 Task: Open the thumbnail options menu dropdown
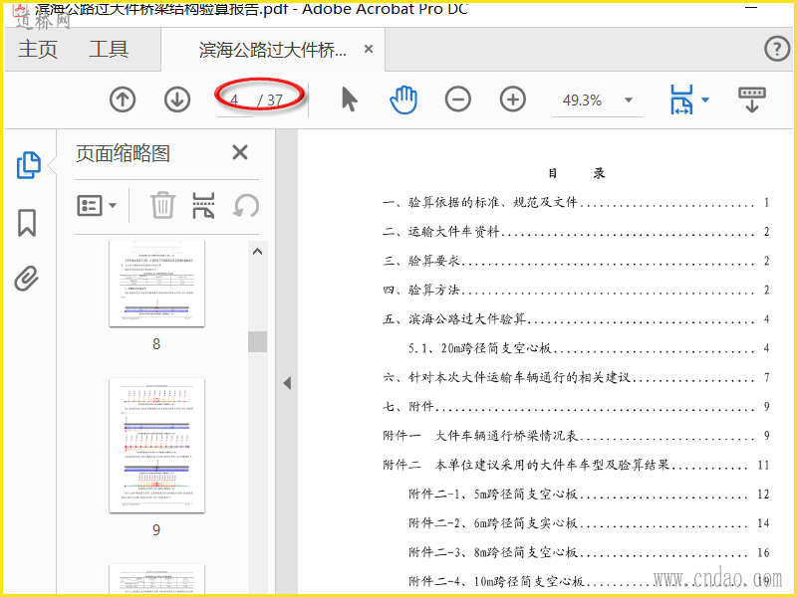(x=97, y=206)
